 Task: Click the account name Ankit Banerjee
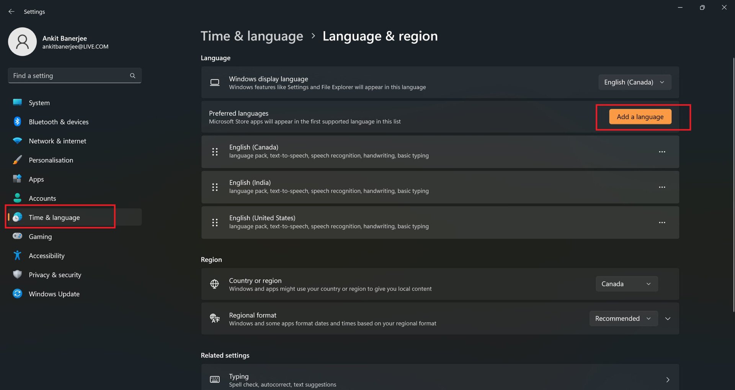pos(65,38)
